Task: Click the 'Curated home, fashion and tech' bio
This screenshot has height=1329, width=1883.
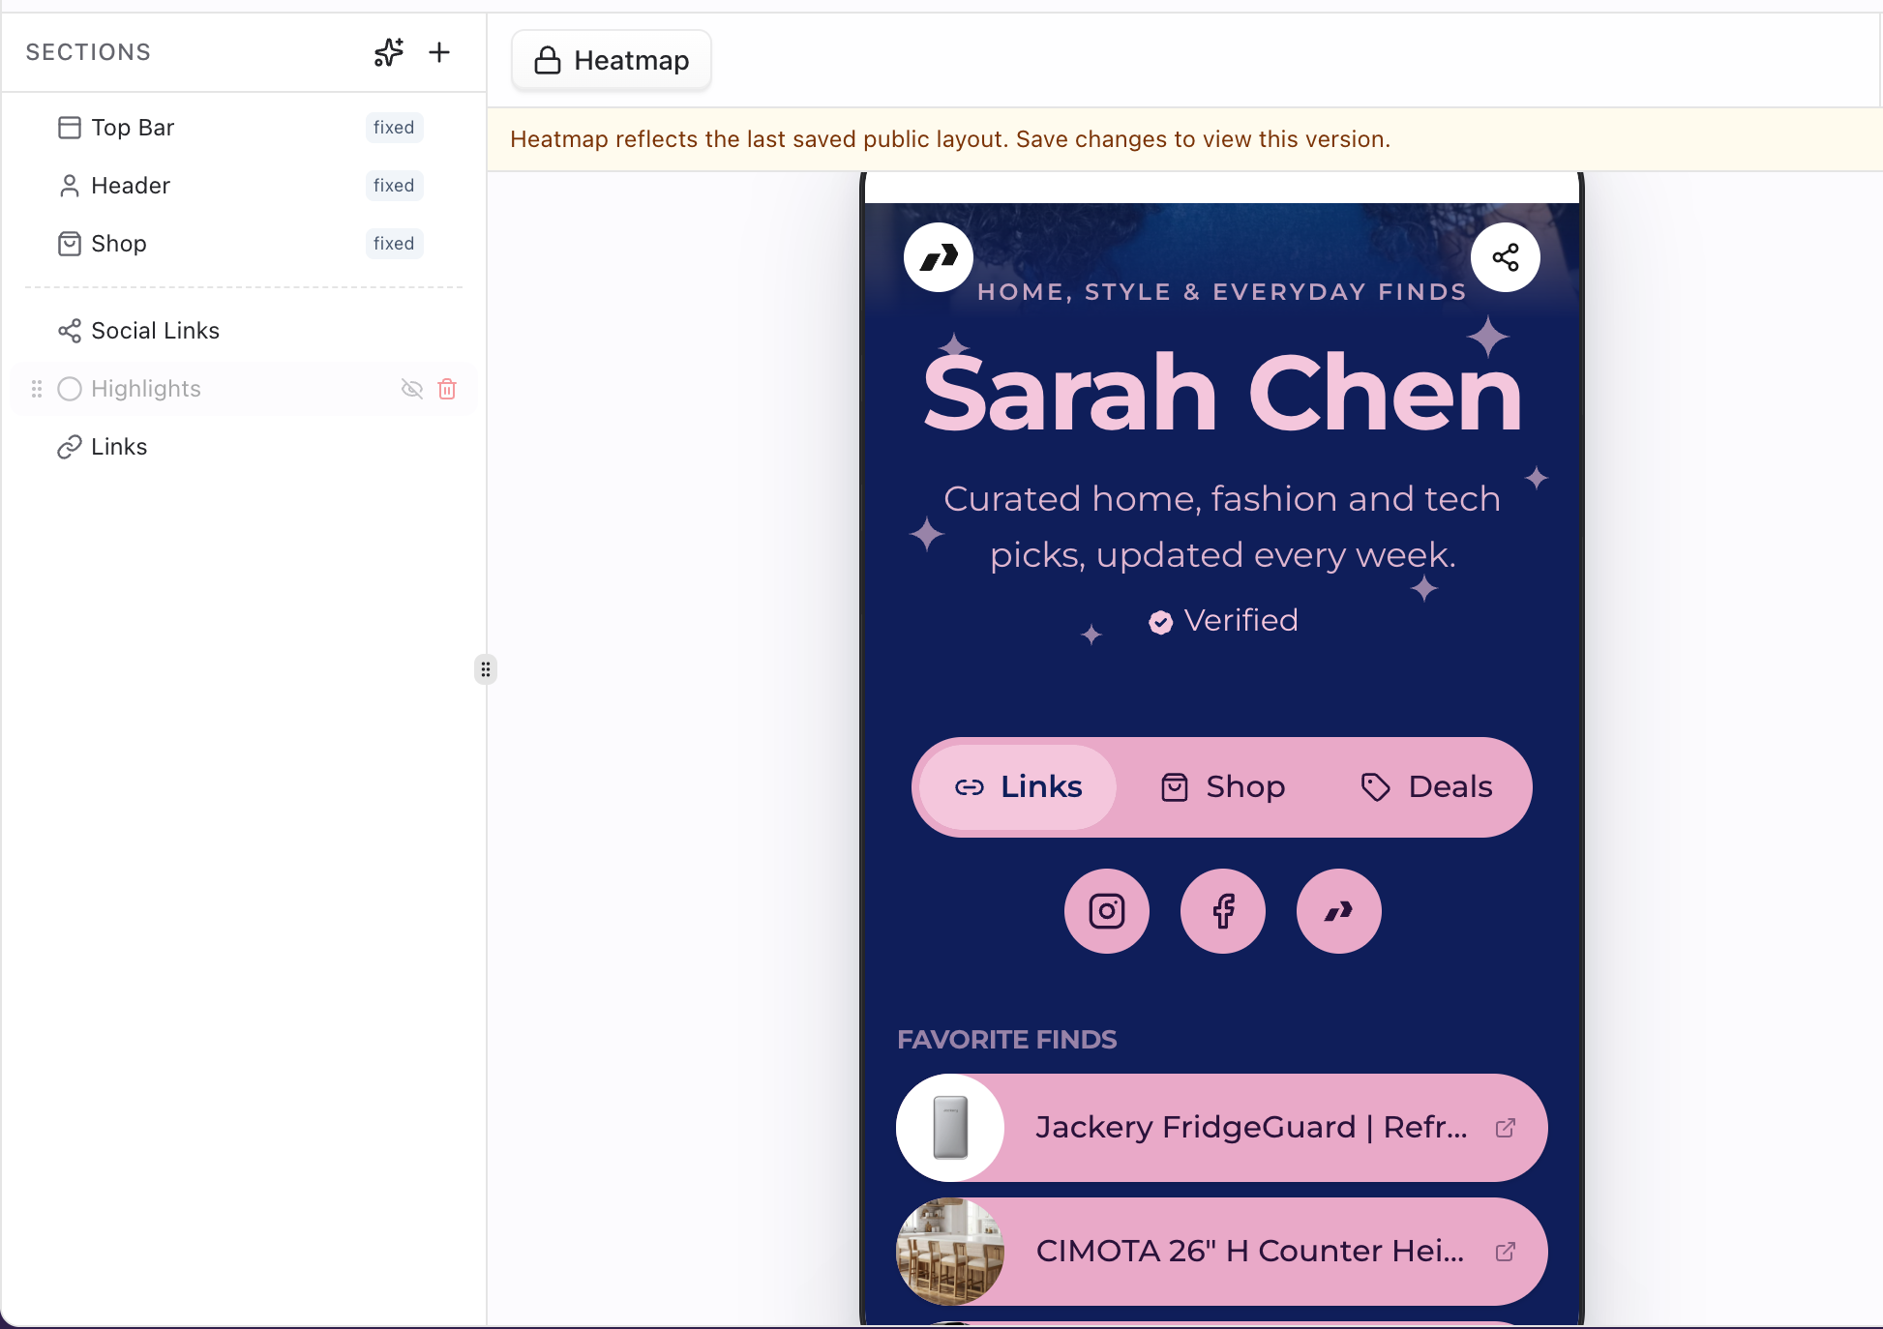Action: [x=1222, y=527]
